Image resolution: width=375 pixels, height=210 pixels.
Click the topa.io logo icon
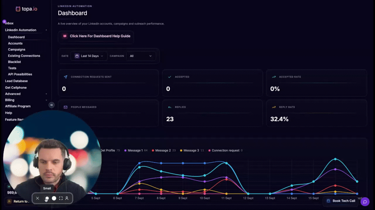click(x=18, y=9)
